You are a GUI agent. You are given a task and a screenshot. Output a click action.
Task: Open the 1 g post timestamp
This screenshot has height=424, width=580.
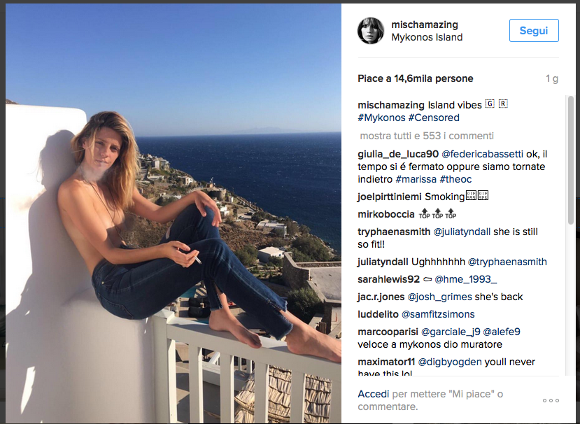click(552, 79)
